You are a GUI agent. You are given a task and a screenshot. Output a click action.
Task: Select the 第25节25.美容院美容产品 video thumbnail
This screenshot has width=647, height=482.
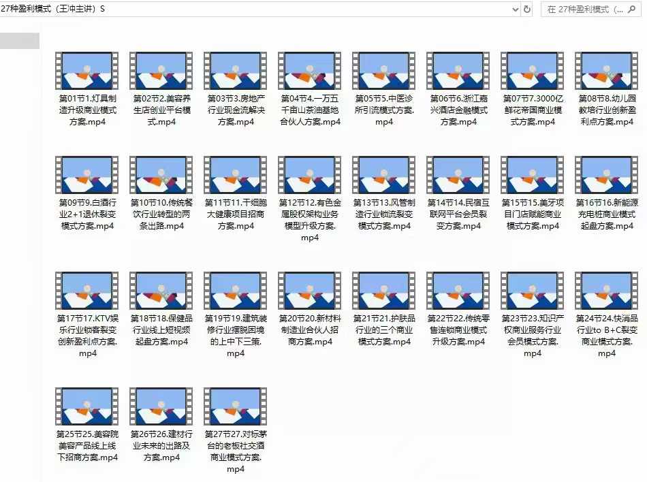coord(86,406)
